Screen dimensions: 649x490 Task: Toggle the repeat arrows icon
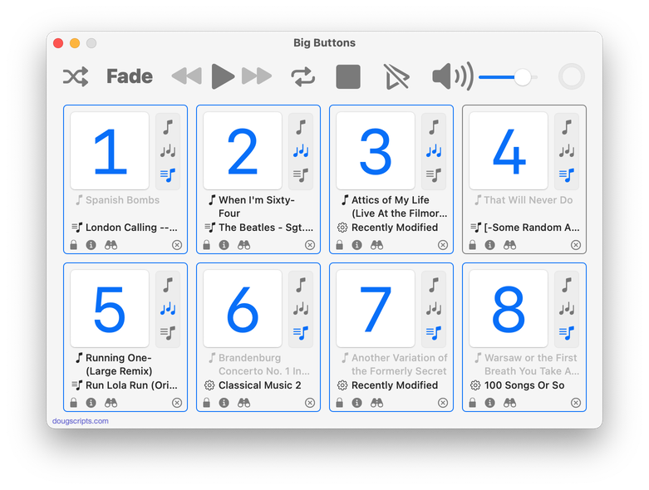303,77
